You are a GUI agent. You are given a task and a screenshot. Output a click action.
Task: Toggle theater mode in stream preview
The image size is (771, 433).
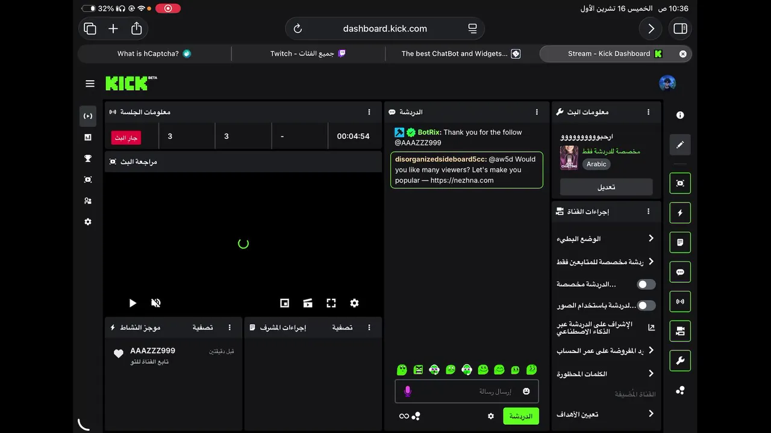308,303
